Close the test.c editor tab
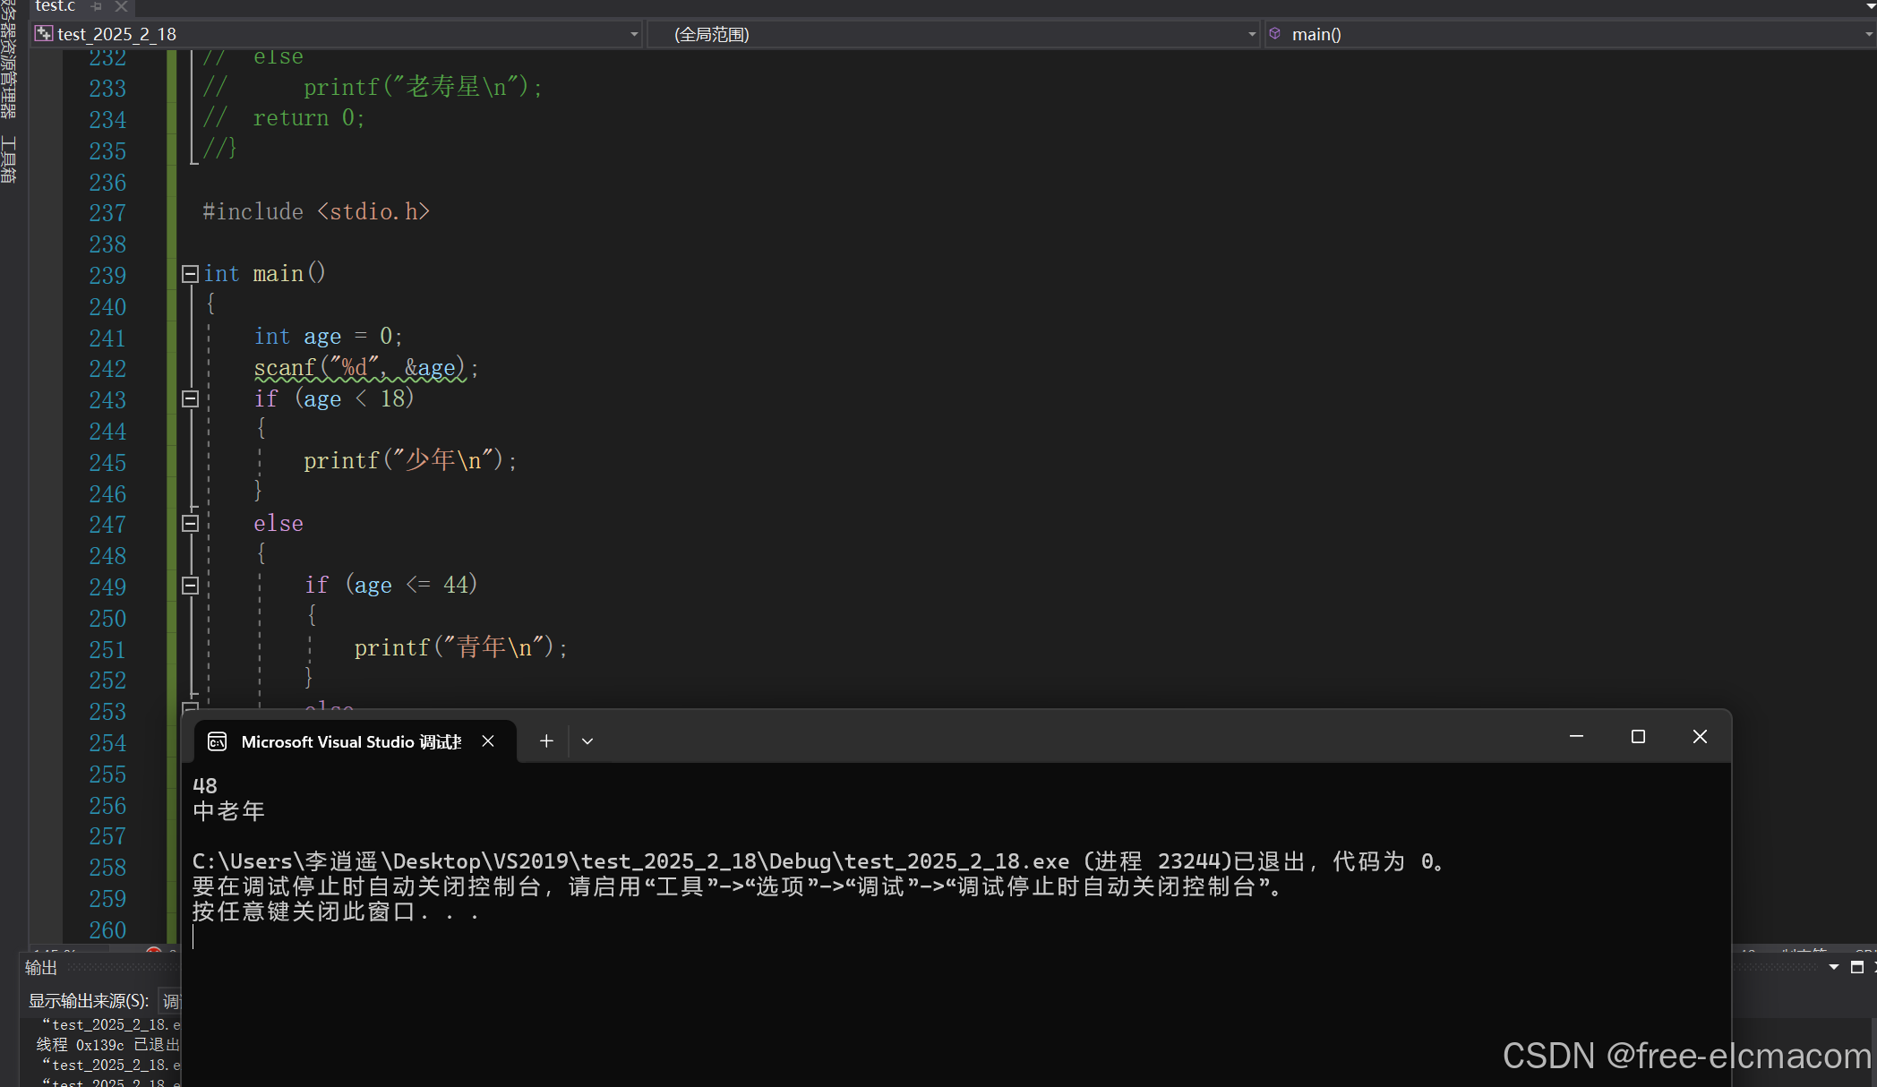Viewport: 1877px width, 1087px height. [x=122, y=6]
